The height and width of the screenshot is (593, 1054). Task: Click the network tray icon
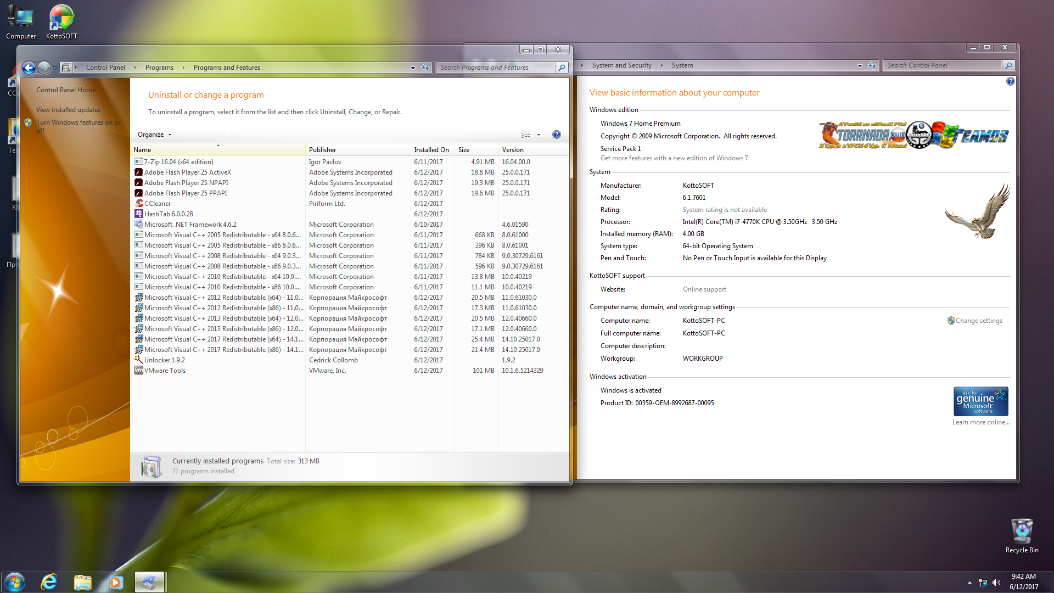click(x=983, y=583)
